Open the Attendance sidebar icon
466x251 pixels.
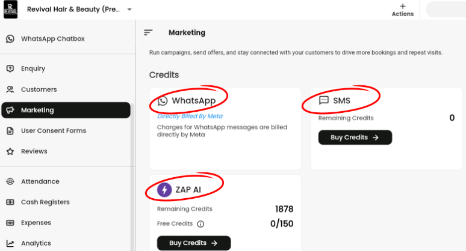pyautogui.click(x=10, y=181)
